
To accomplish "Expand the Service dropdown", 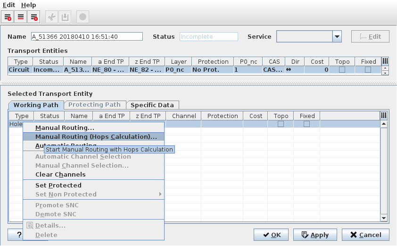I will pyautogui.click(x=337, y=37).
